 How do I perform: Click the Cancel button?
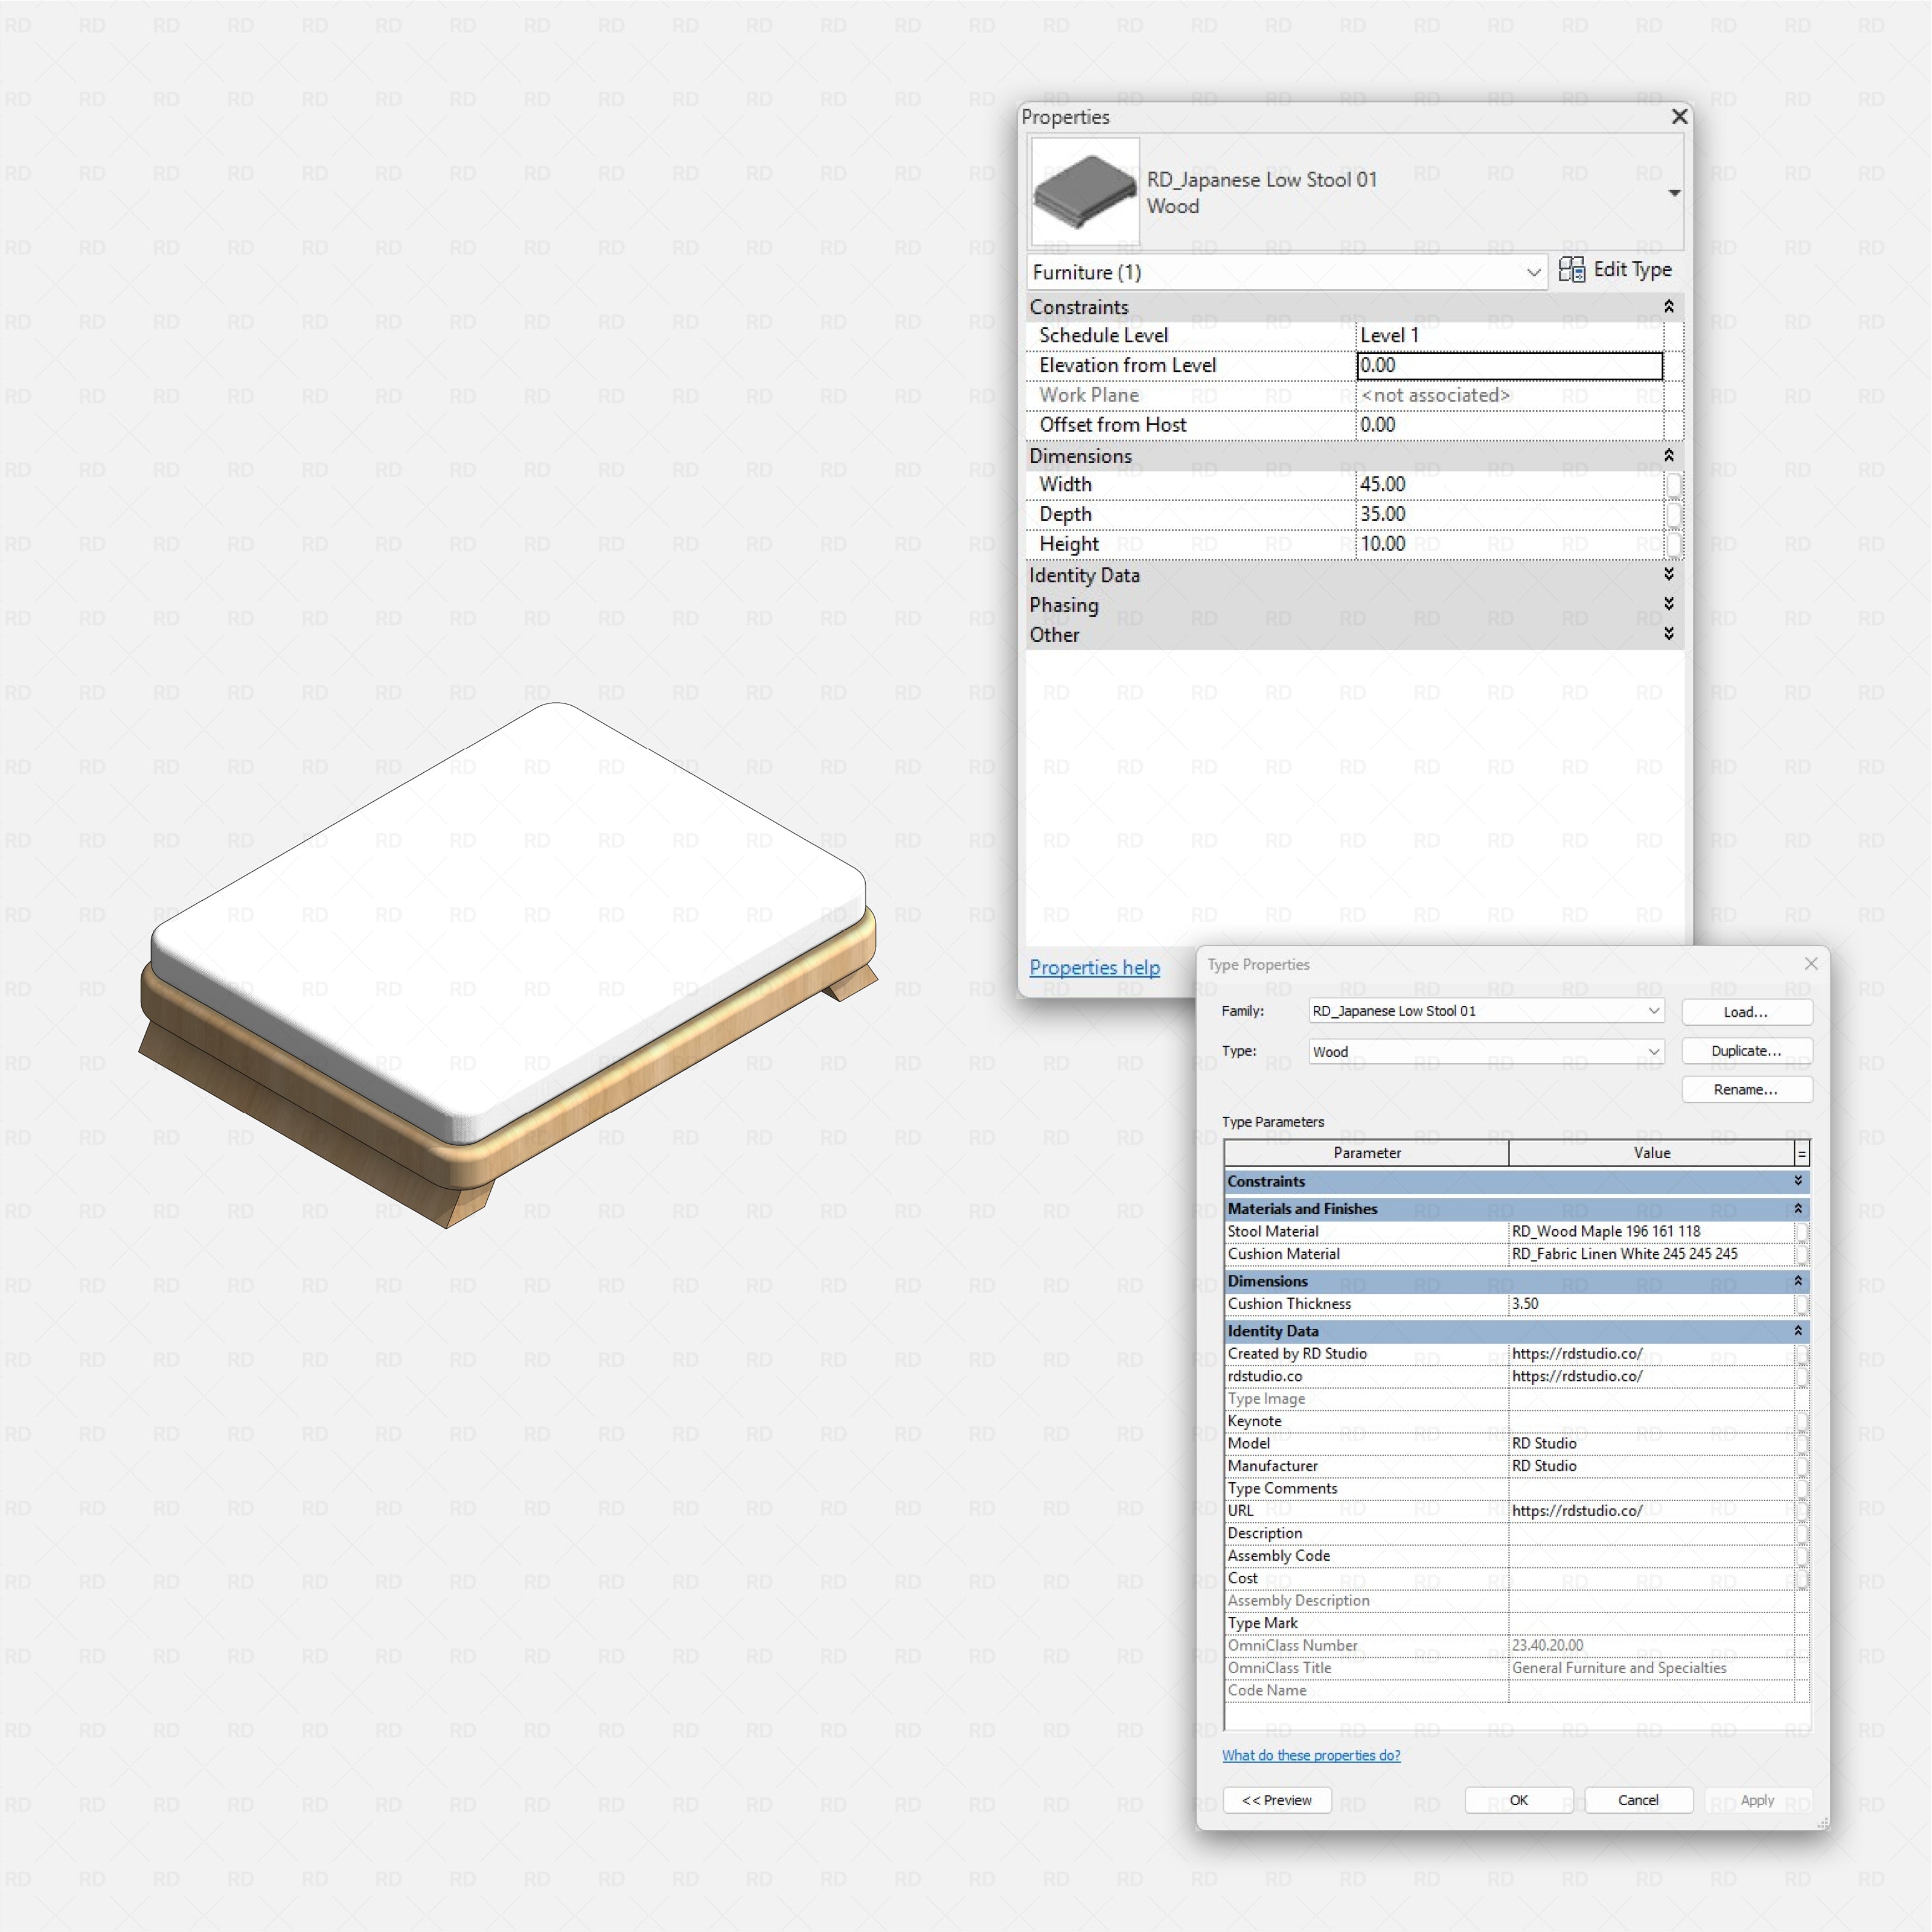pyautogui.click(x=1638, y=1801)
